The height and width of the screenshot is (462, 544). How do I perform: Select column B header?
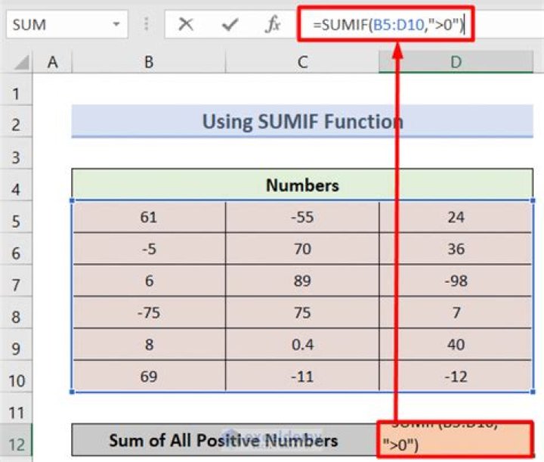pos(148,62)
